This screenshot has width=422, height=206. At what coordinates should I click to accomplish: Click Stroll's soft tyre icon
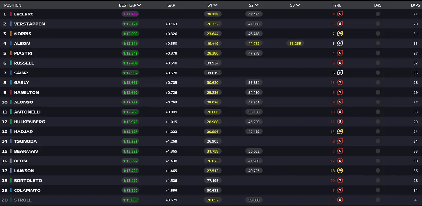coord(340,200)
